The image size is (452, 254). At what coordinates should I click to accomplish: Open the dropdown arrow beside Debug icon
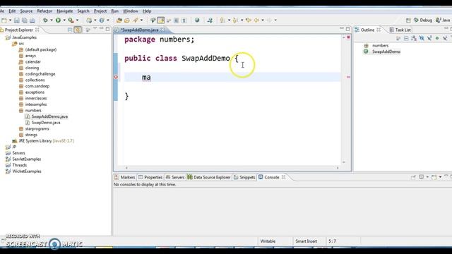point(52,20)
